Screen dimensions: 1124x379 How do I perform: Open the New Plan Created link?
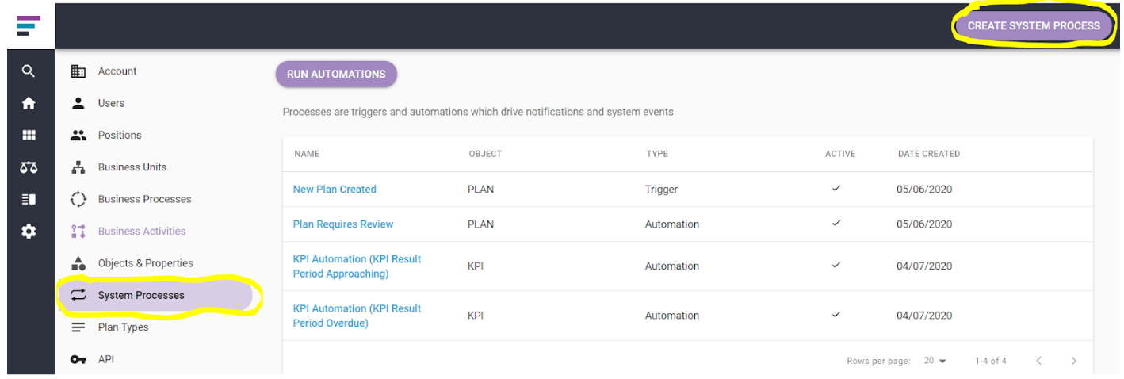pos(335,189)
